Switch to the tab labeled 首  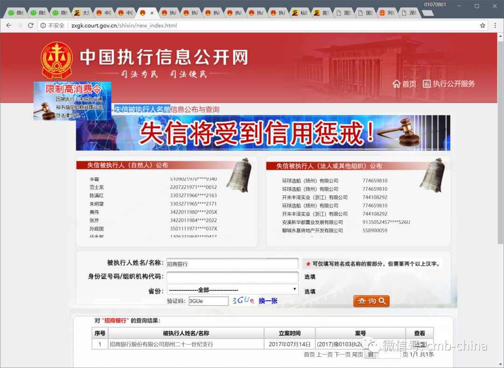click(x=322, y=13)
